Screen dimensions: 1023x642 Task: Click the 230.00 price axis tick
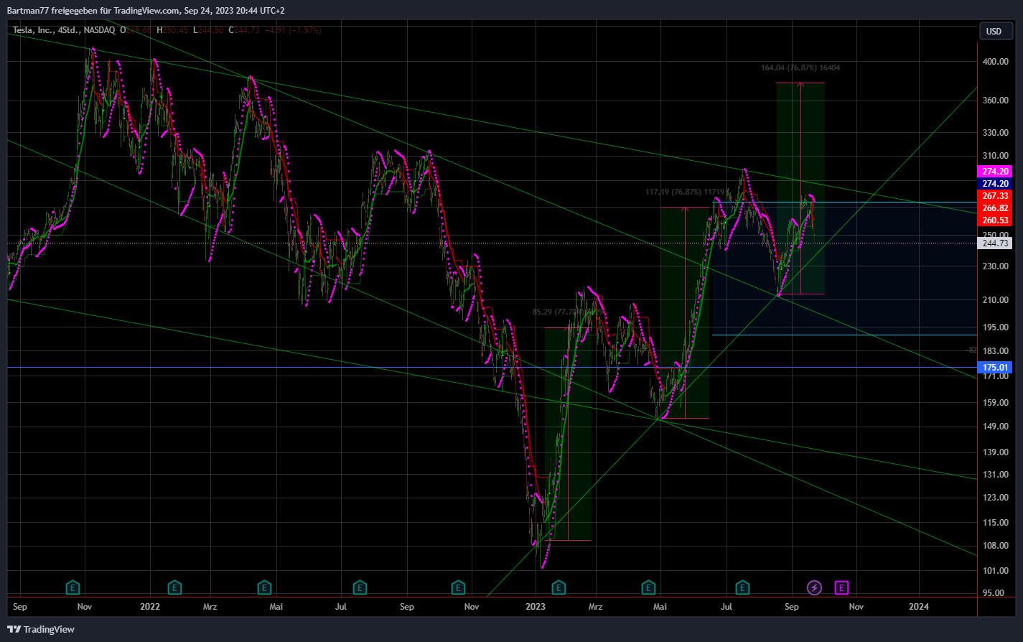coord(996,266)
